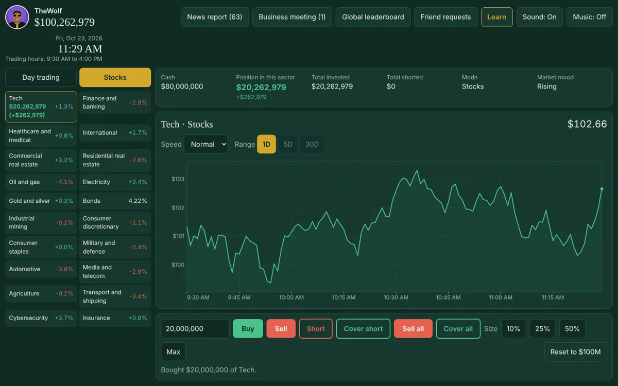Image resolution: width=618 pixels, height=386 pixels.
Task: Open Business meeting (1)
Action: [x=292, y=17]
